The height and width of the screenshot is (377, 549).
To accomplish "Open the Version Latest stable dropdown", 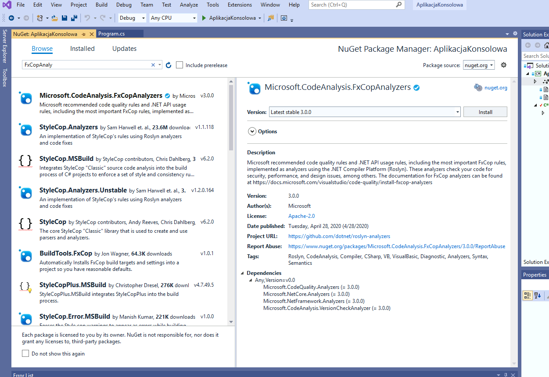I will pos(364,112).
